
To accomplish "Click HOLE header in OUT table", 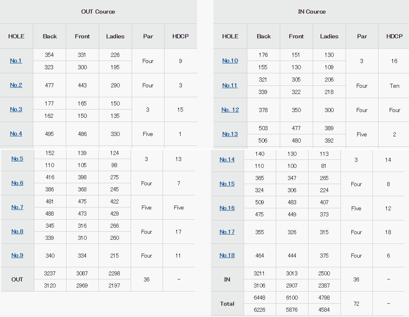I will [16, 36].
